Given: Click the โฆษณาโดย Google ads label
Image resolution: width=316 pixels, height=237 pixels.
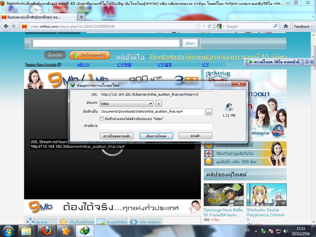Looking at the screenshot, I should [43, 65].
